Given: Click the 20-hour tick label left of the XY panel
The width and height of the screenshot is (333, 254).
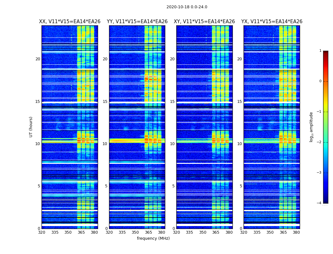Looking at the screenshot, I should coord(172,59).
